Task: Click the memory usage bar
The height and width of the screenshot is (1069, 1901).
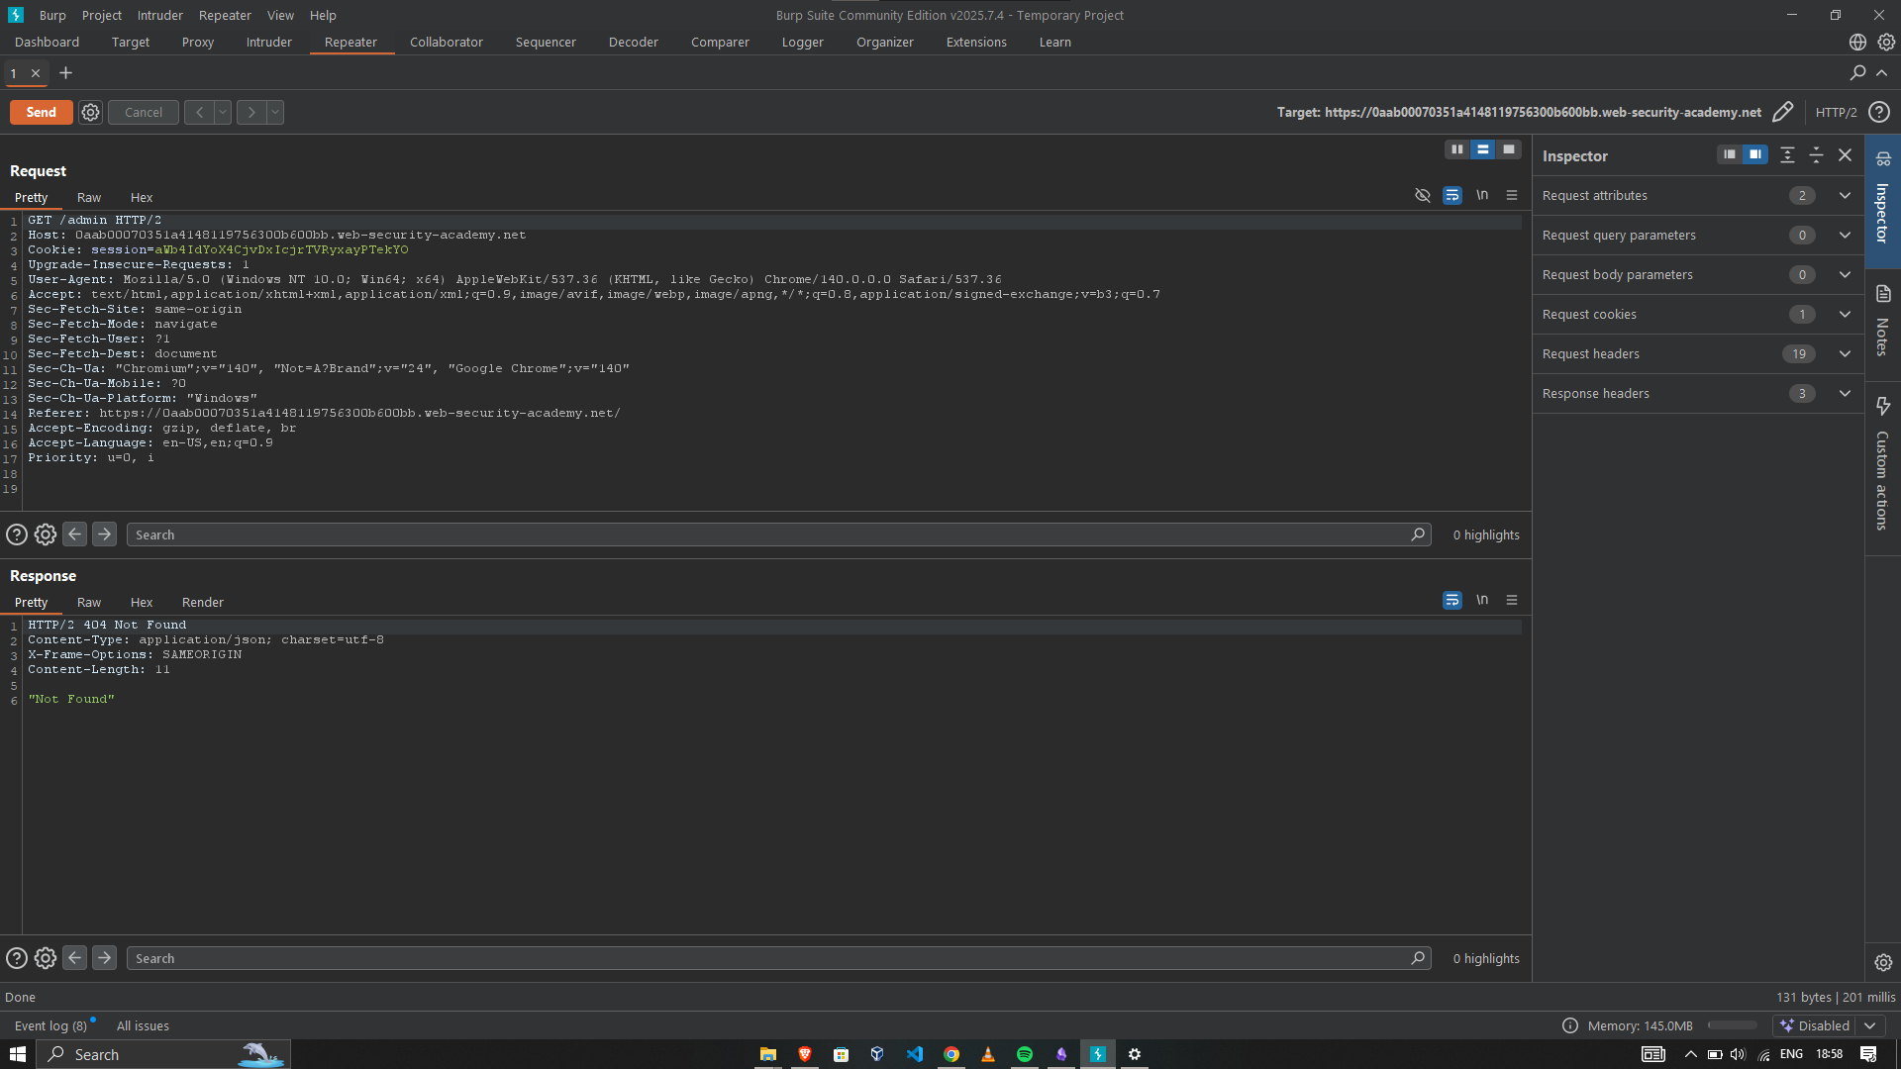Action: (1732, 1026)
